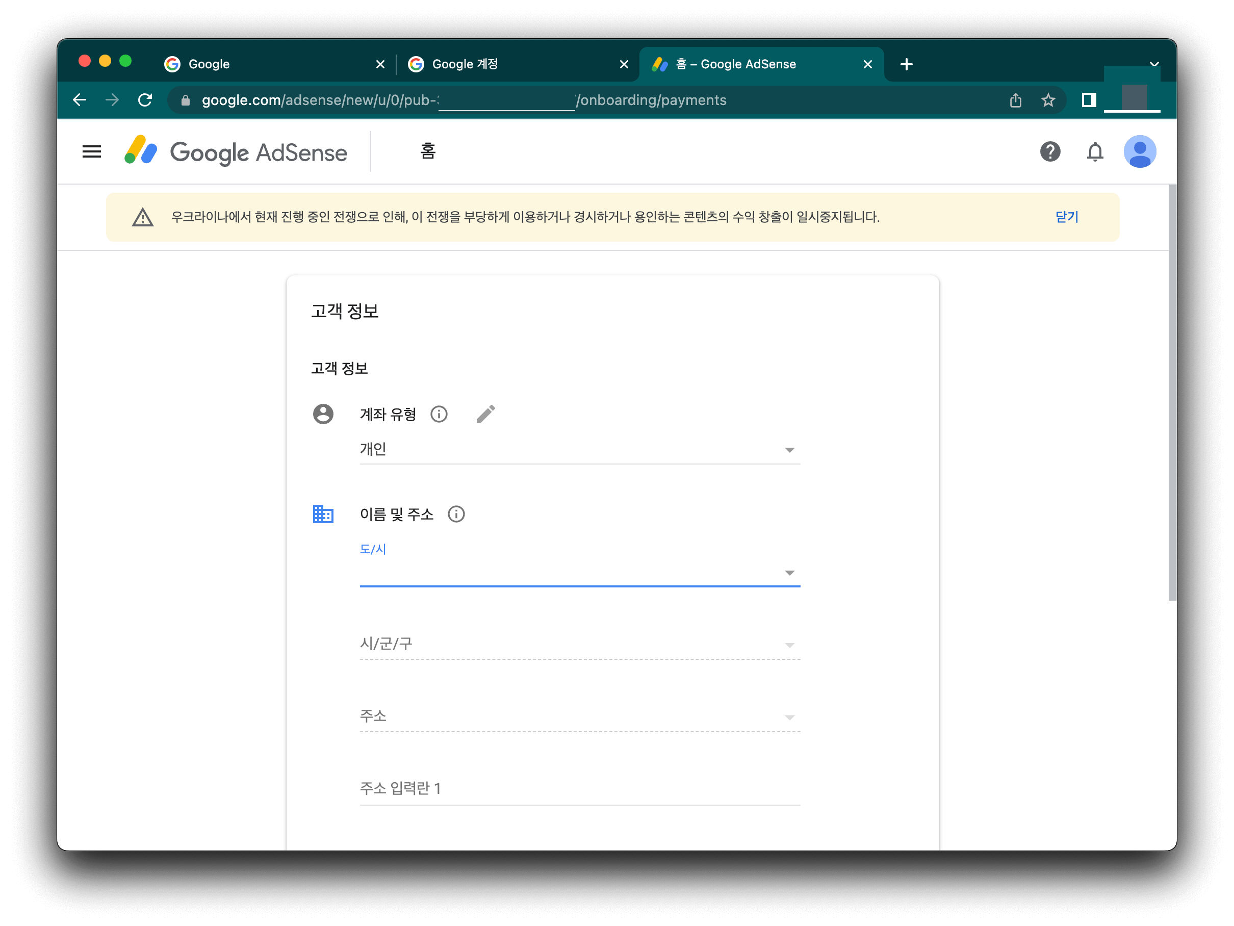
Task: Click the 주소 입력란 1 field
Action: pos(579,789)
